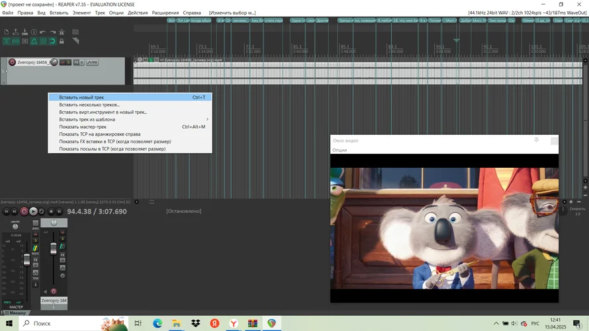Select 'Показать посылы в TCP' entry

(x=130, y=149)
